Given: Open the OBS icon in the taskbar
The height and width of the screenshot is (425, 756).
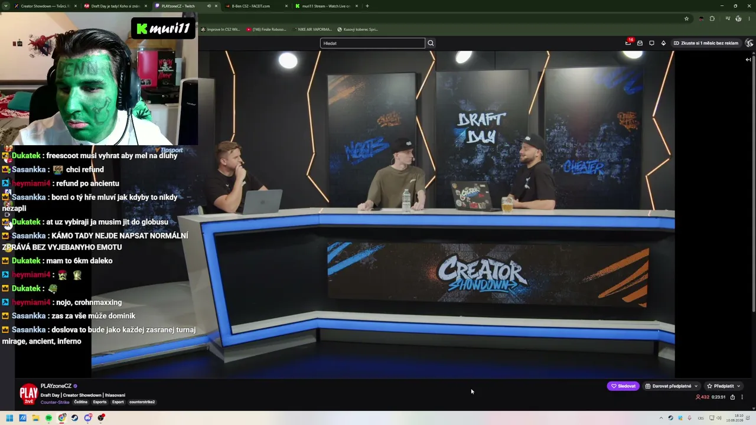Looking at the screenshot, I should (x=102, y=418).
